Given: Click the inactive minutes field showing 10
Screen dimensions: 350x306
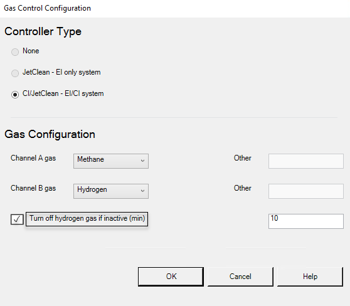Looking at the screenshot, I should pyautogui.click(x=306, y=221).
